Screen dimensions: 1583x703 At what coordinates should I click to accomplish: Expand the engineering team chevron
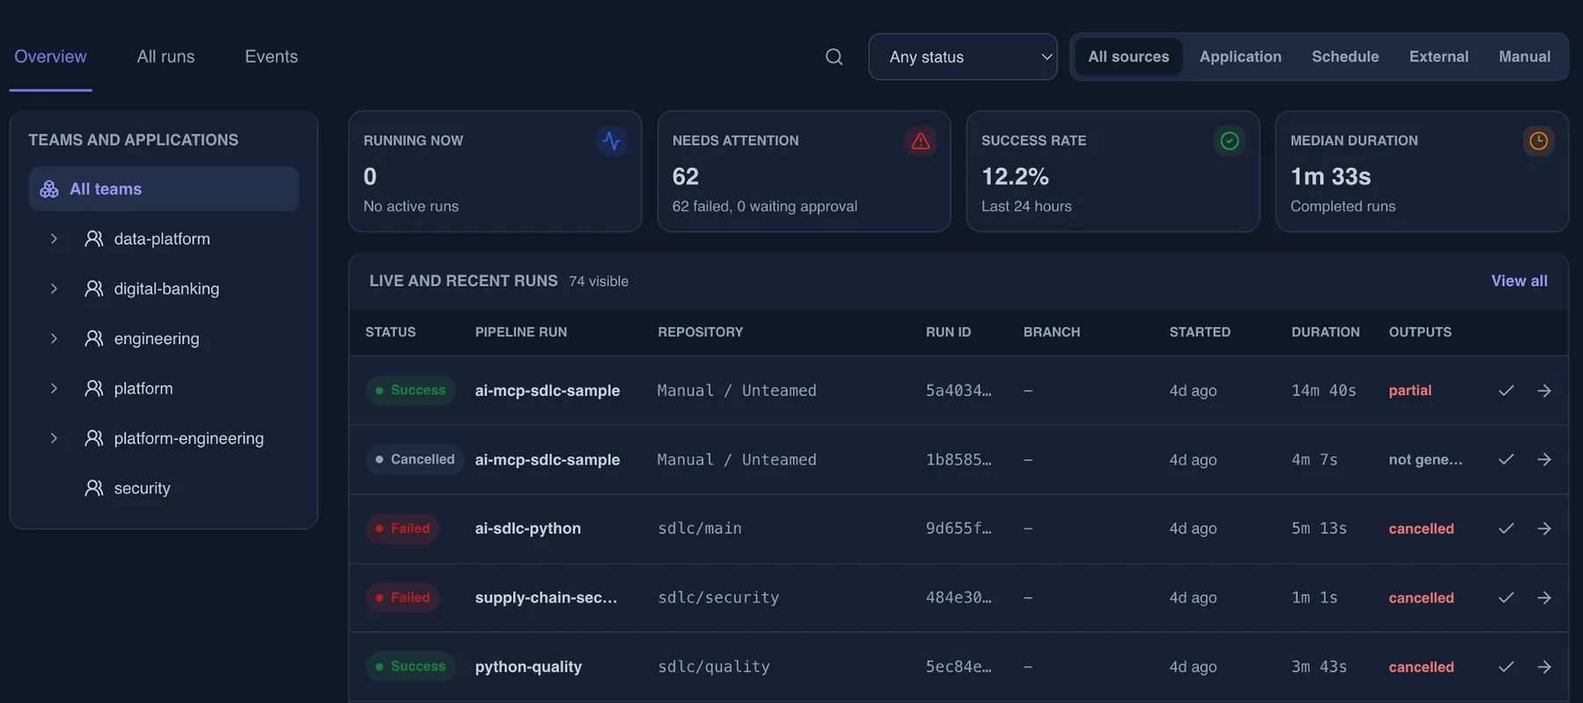point(54,339)
